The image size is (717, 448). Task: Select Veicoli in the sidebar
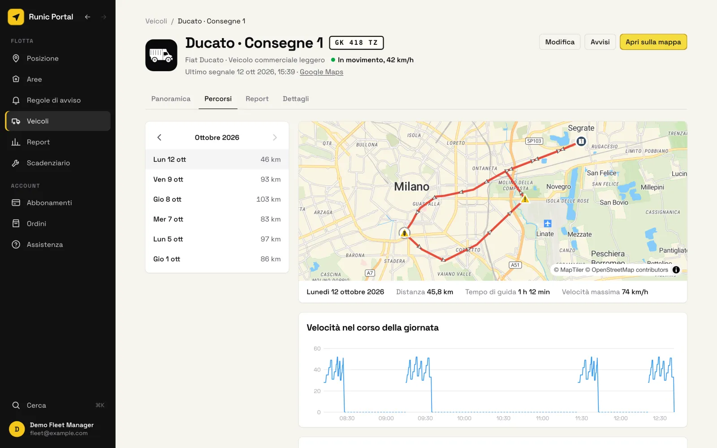coord(58,121)
